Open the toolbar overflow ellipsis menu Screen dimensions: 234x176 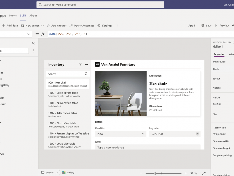click(118, 26)
